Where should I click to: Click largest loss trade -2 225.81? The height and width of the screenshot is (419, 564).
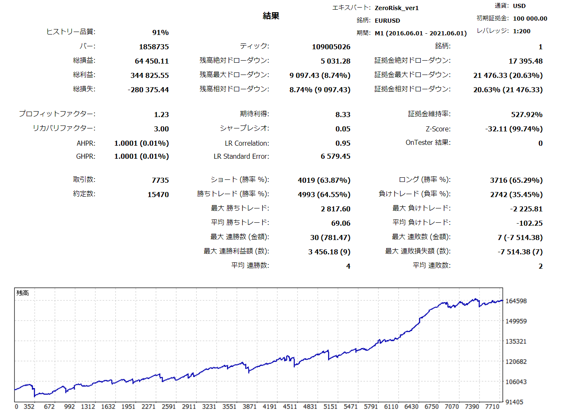[526, 209]
